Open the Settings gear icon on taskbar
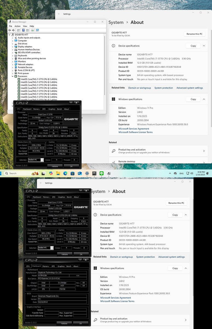This screenshot has height=329, width=212. tap(87, 173)
